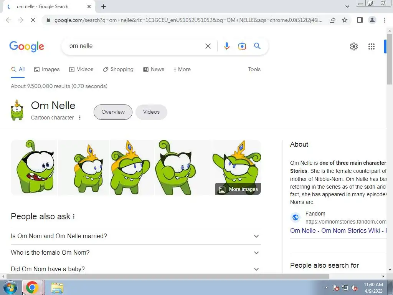Search by image with camera icon

click(x=242, y=46)
